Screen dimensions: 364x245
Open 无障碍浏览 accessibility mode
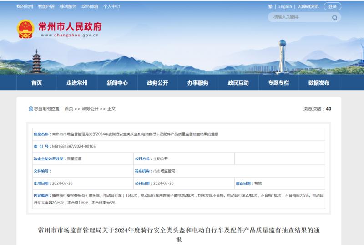[308, 6]
